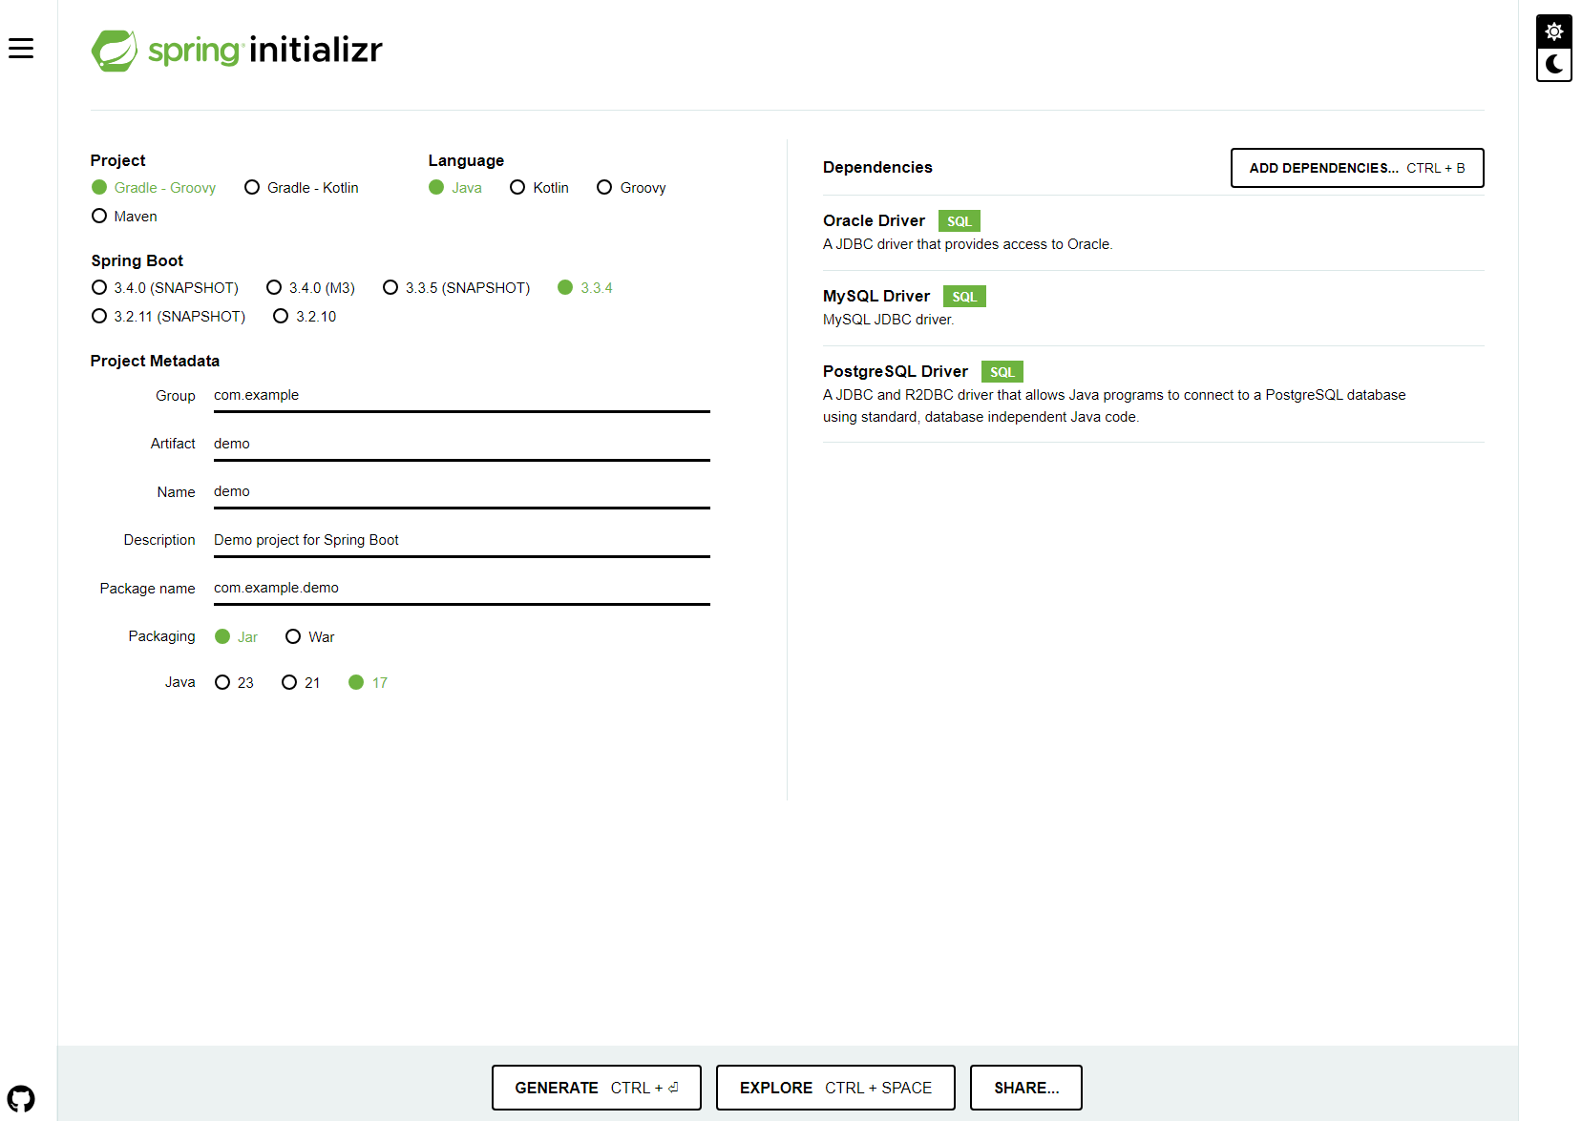Open the hamburger navigation menu
The width and height of the screenshot is (1582, 1121).
[x=21, y=49]
